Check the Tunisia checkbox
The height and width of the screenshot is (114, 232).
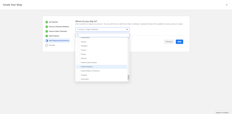(x=78, y=50)
